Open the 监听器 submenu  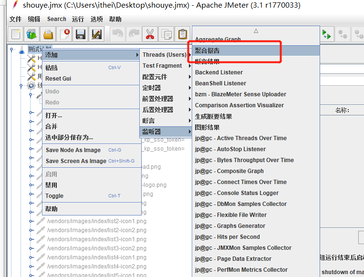(x=166, y=132)
